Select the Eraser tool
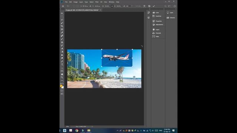 [x=62, y=48]
